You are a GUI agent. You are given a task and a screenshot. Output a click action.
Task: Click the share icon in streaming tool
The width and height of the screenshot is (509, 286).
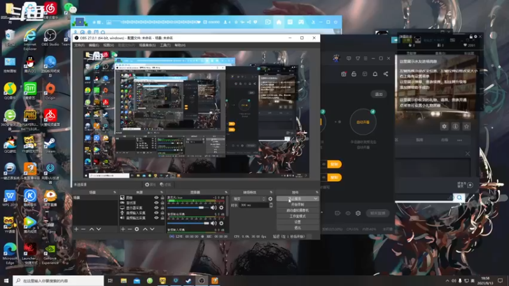[x=386, y=74]
